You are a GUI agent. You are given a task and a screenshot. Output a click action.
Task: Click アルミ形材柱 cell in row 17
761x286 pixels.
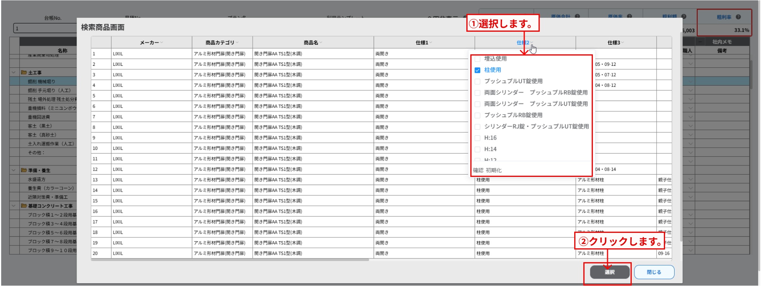point(616,222)
